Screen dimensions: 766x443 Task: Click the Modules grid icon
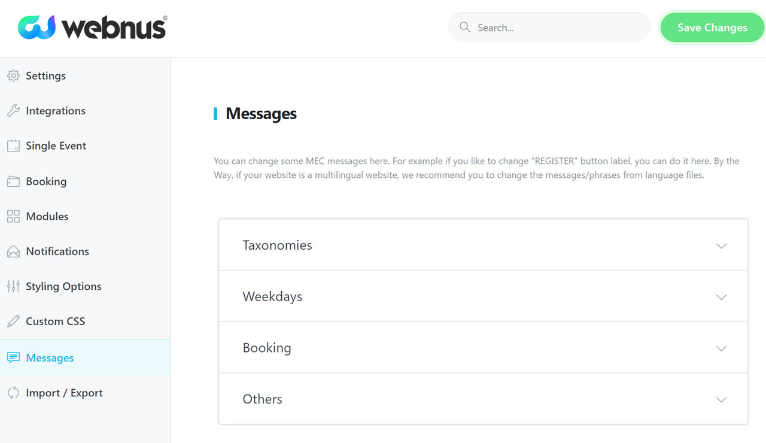13,216
